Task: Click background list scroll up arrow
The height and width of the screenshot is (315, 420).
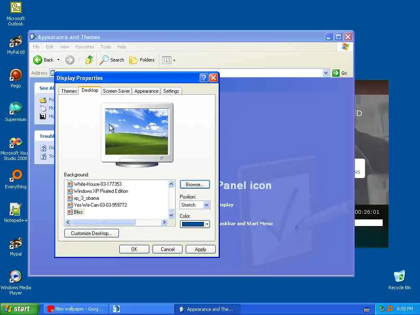Action: [x=171, y=184]
